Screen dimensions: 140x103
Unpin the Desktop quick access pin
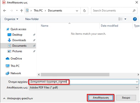click(34, 35)
